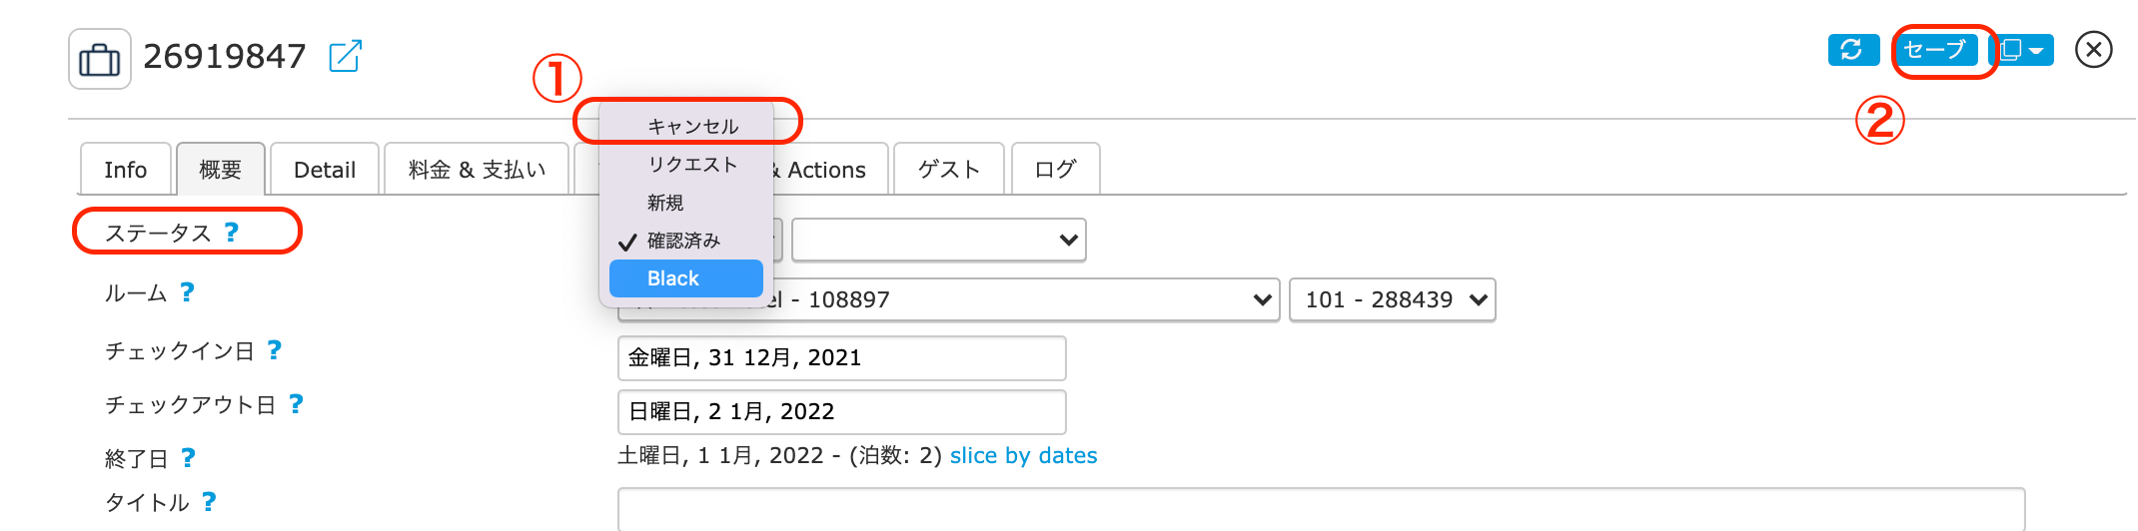The width and height of the screenshot is (2138, 531).
Task: Open the copy options dropdown button
Action: (2022, 50)
